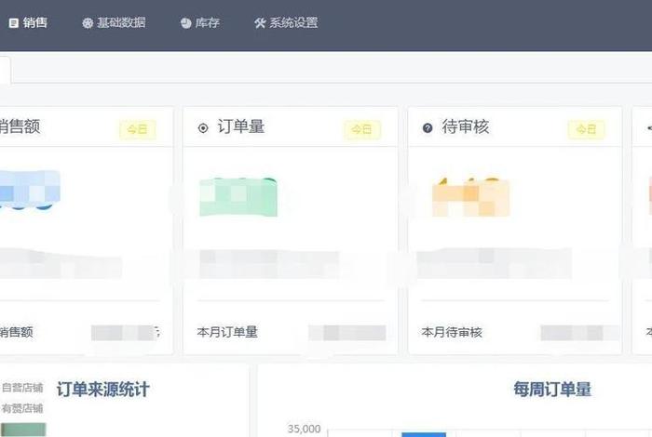Toggle the 自营店铺 legend entry
Screen dimensions: 652x437
pyautogui.click(x=22, y=388)
